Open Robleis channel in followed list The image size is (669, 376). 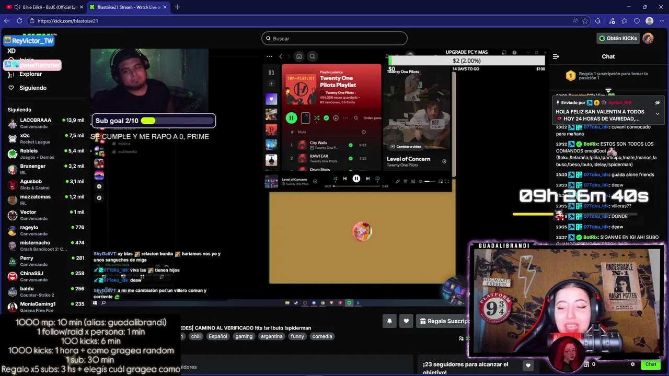pos(46,154)
